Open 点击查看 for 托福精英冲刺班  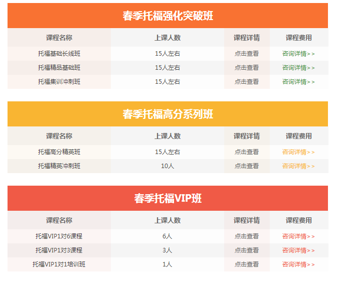(x=247, y=166)
